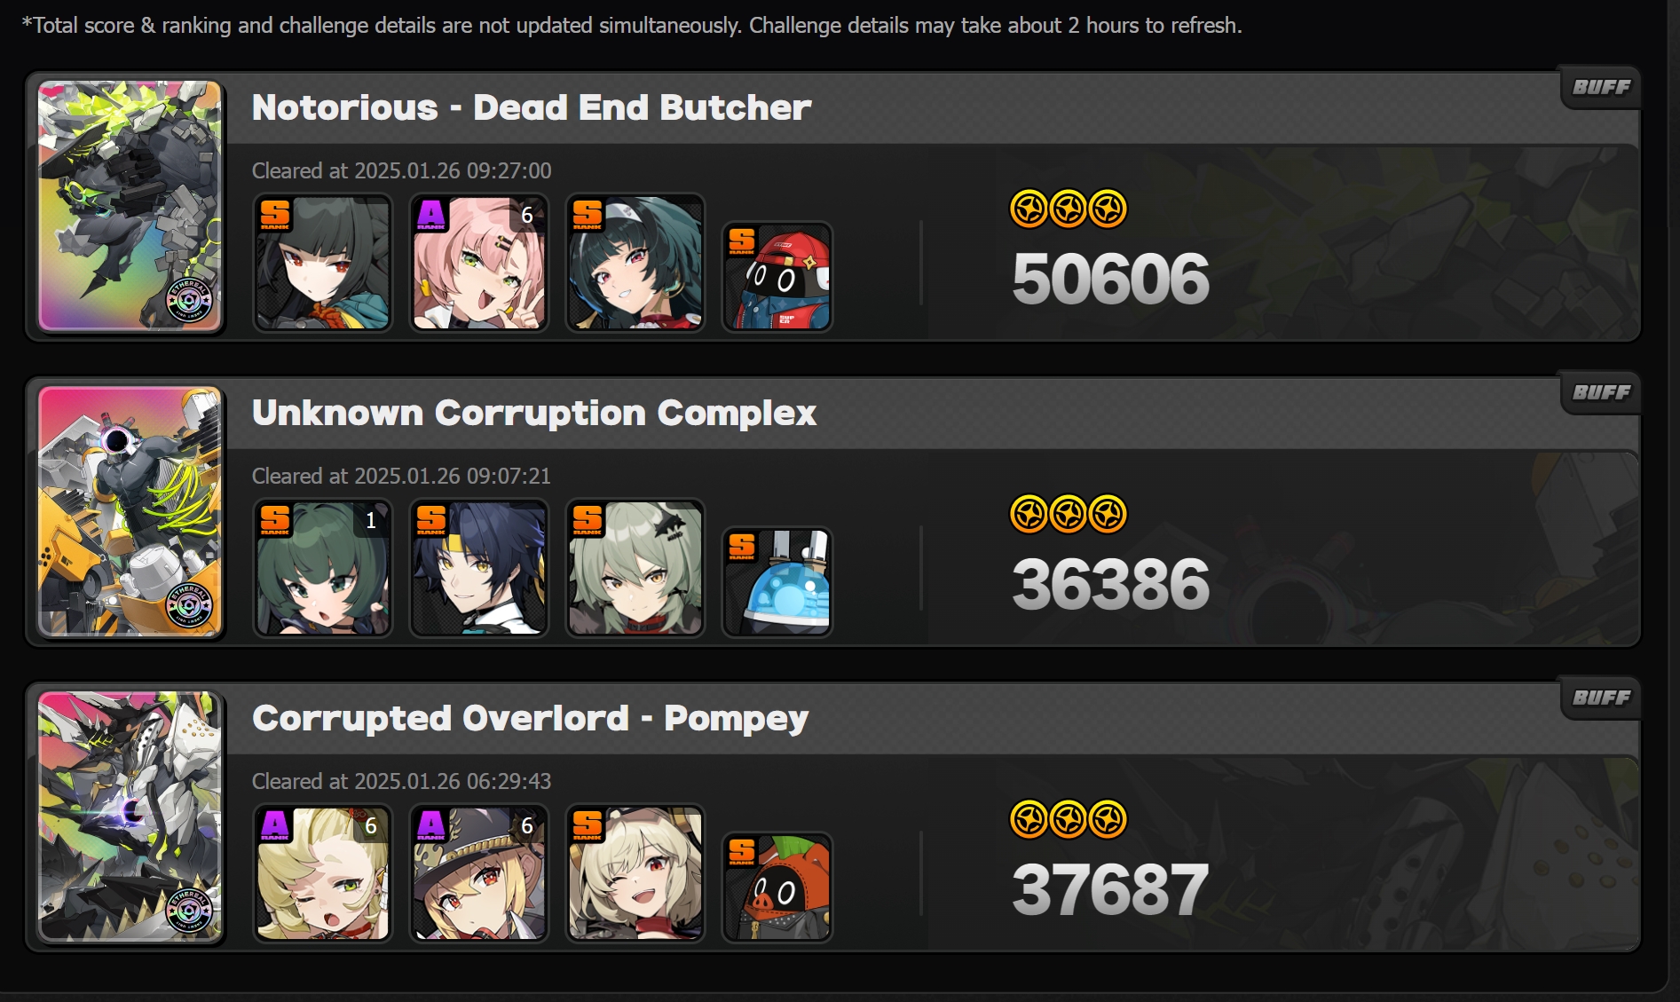Screen dimensions: 1680x1002
Task: Open BUFF details for Corrupted Overlord Pompey
Action: click(x=1601, y=698)
